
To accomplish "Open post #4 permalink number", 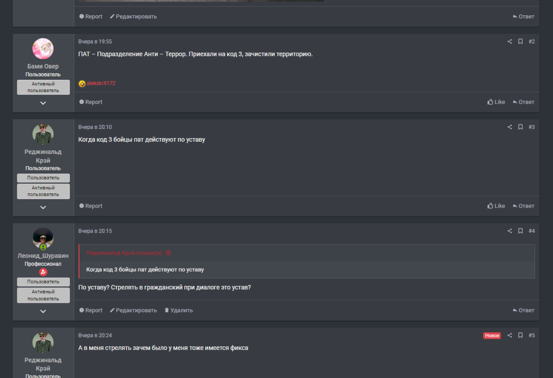I will coord(531,231).
